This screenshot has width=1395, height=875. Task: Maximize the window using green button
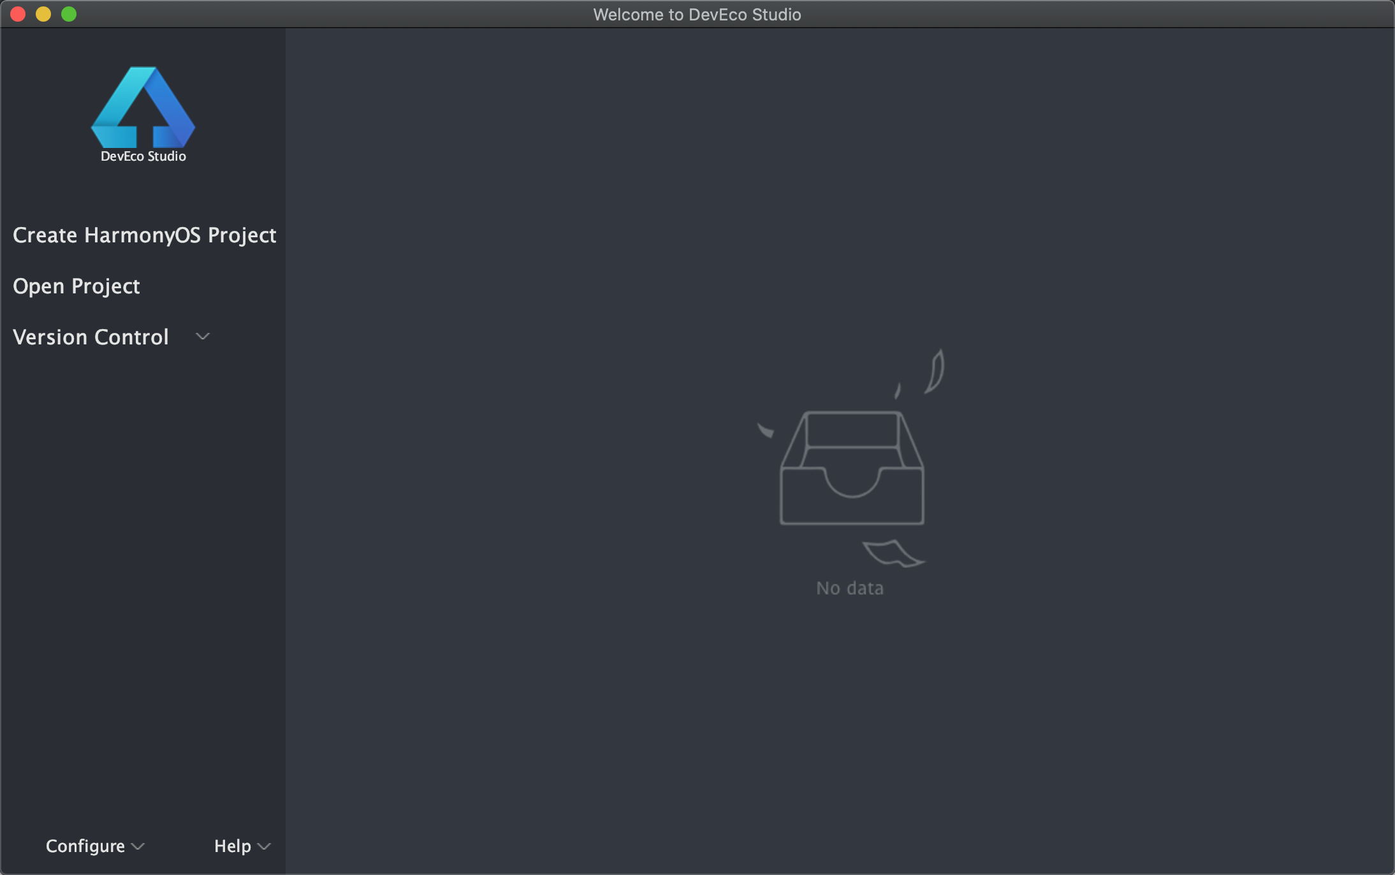pyautogui.click(x=69, y=14)
